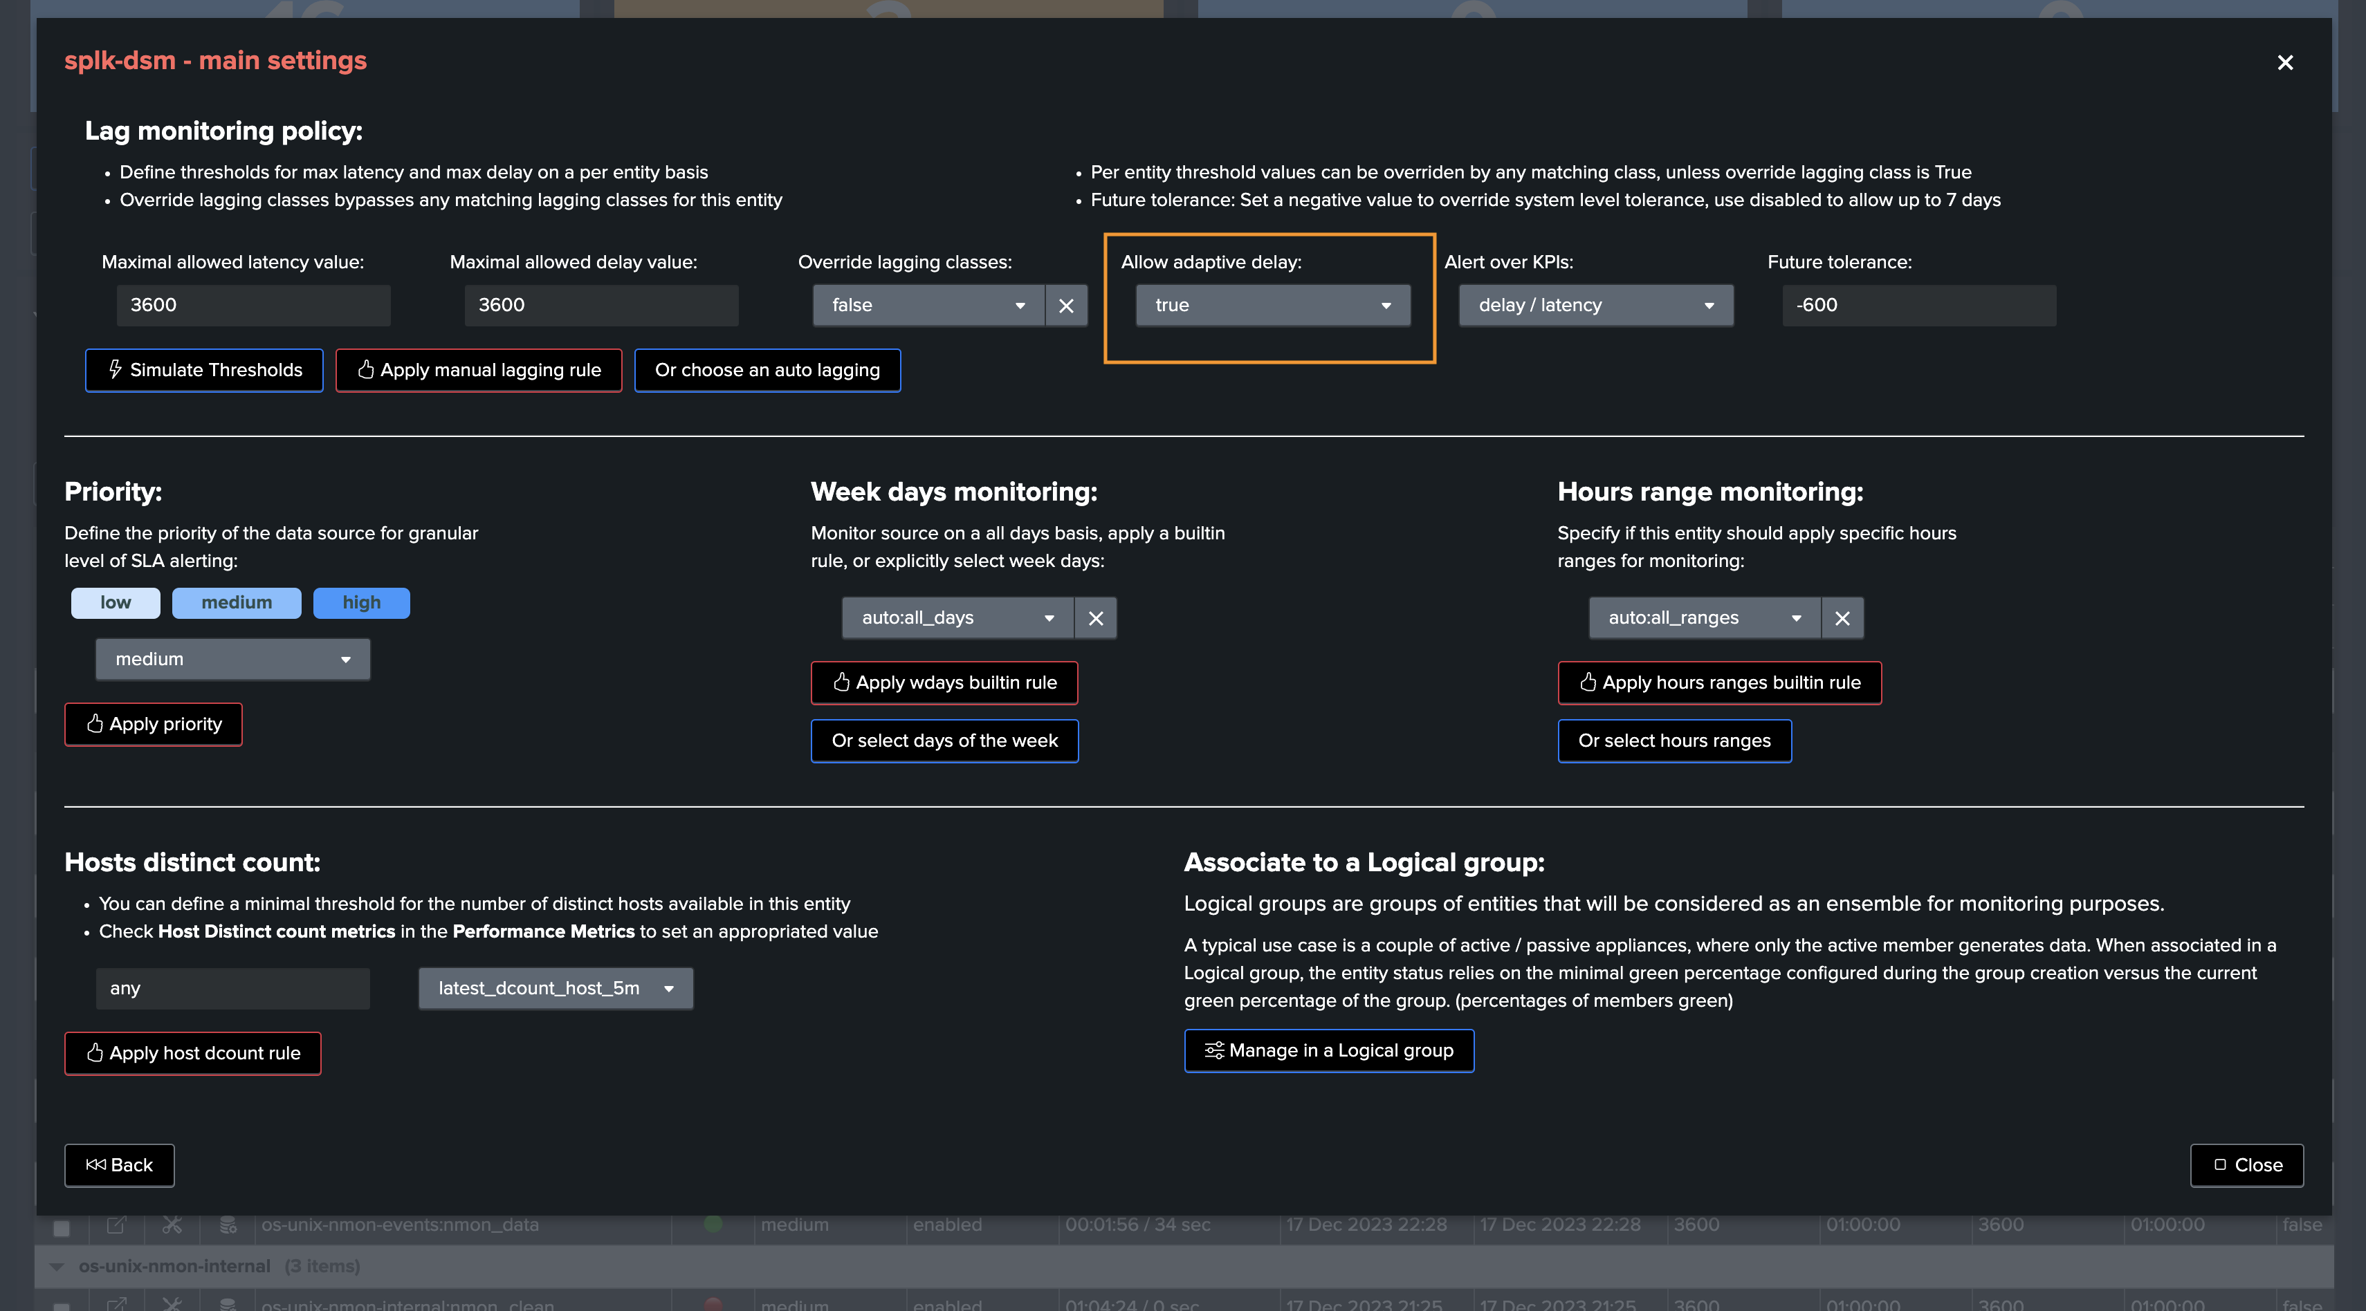Open the medium priority dropdown
Image resolution: width=2366 pixels, height=1311 pixels.
click(x=232, y=659)
